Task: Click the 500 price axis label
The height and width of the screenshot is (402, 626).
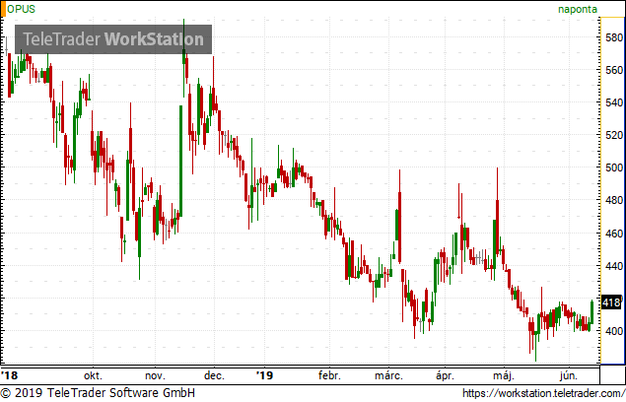Action: click(614, 167)
